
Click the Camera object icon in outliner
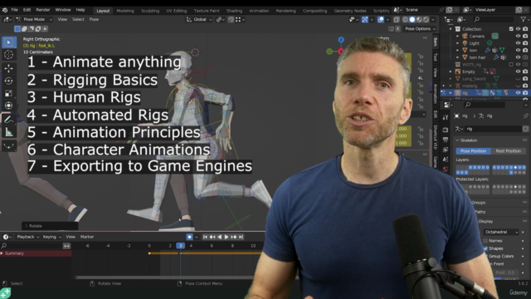pyautogui.click(x=465, y=36)
